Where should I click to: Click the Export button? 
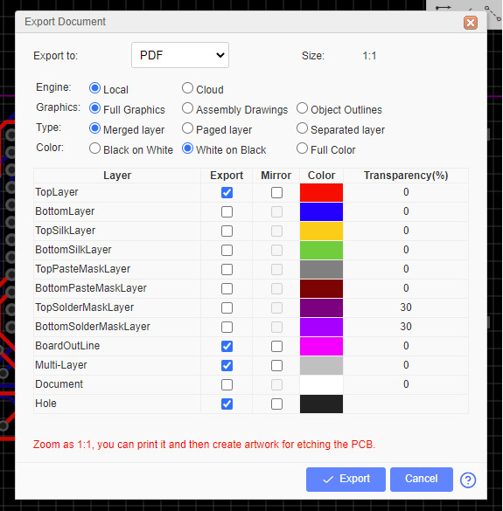[346, 480]
